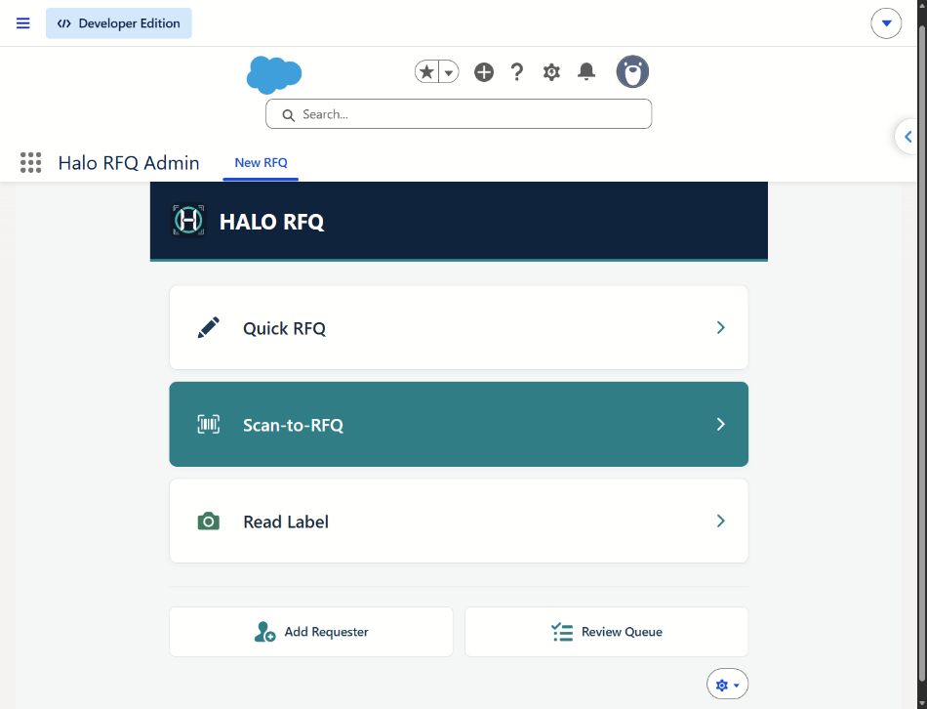927x709 pixels.
Task: Click the Quick RFQ pencil icon
Action: (208, 328)
